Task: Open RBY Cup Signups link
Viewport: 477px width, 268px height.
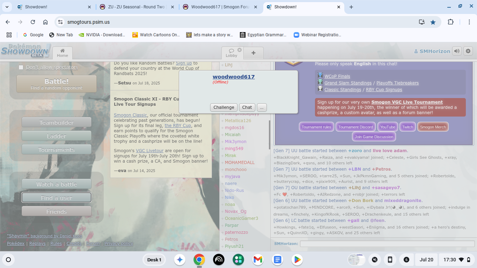Action: coord(384,89)
